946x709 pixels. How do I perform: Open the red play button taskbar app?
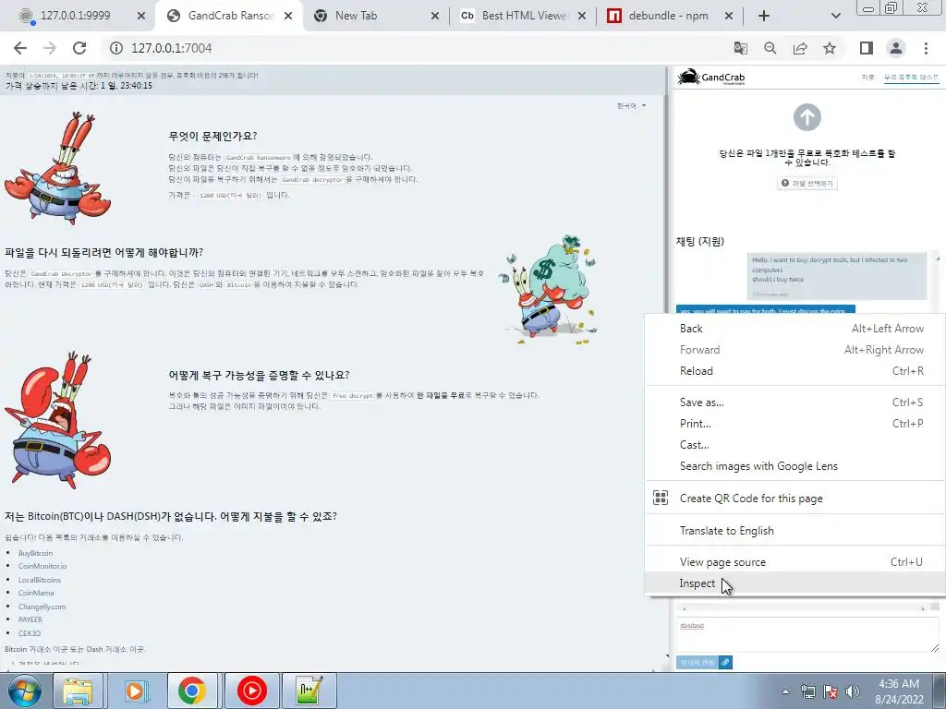tap(251, 691)
